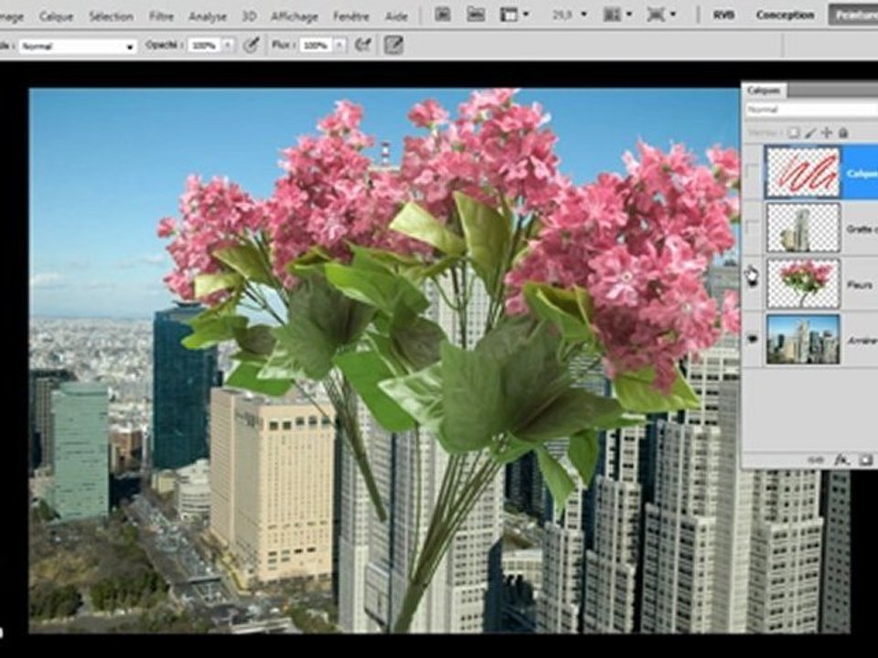Click the Opacité percentage field

click(x=204, y=46)
